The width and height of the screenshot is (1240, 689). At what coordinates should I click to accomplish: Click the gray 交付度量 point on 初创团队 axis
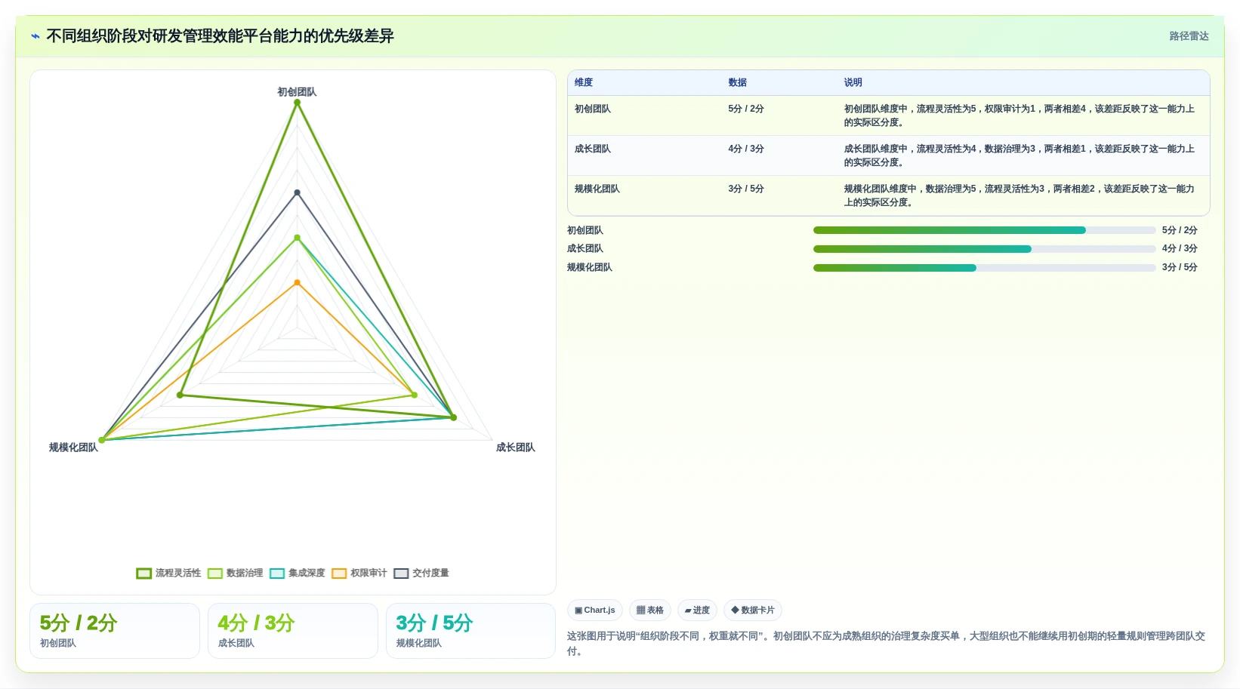point(298,192)
